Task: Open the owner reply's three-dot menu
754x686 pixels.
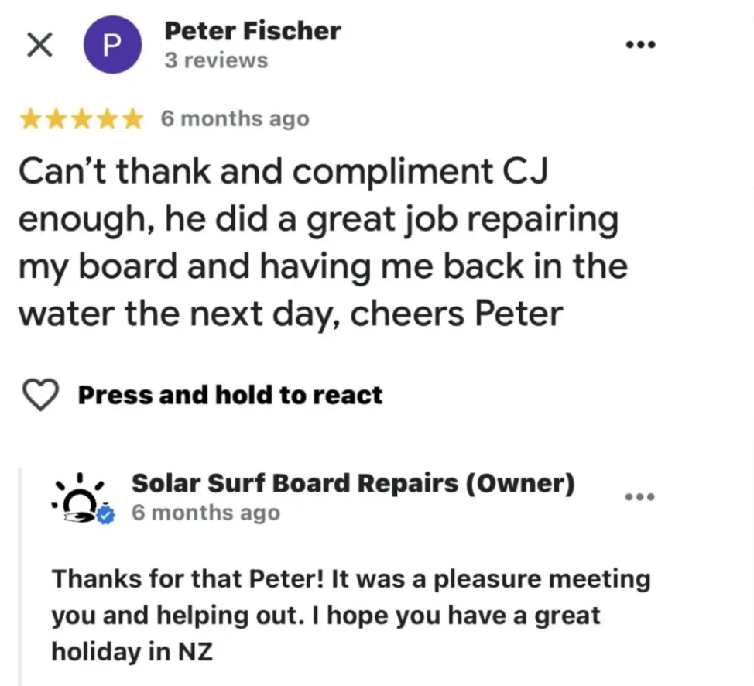Action: [640, 496]
